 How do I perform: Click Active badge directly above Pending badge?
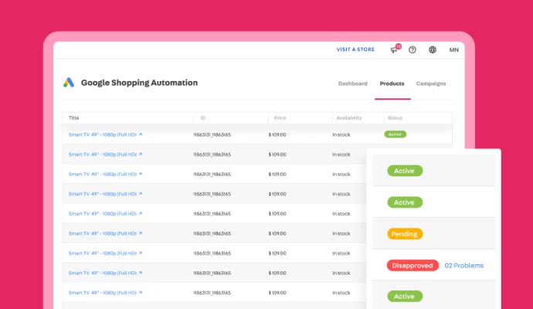click(405, 202)
